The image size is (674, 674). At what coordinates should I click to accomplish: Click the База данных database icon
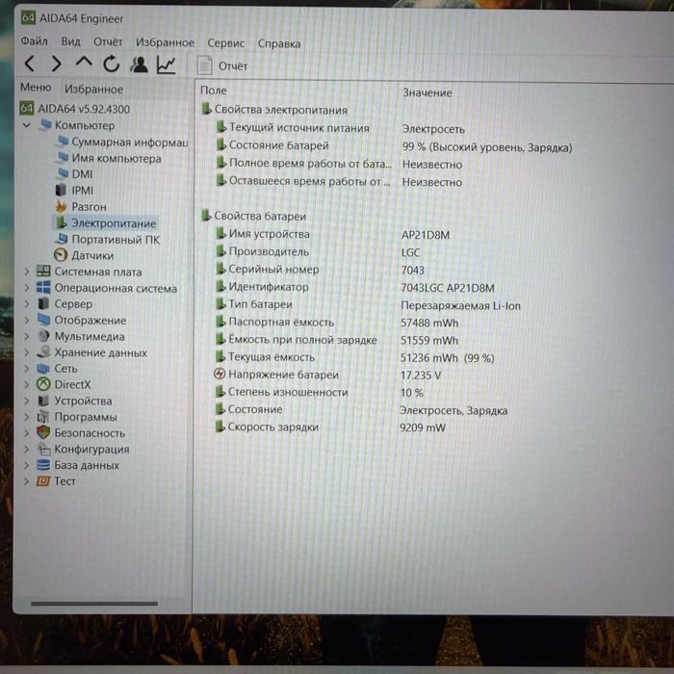click(x=43, y=465)
